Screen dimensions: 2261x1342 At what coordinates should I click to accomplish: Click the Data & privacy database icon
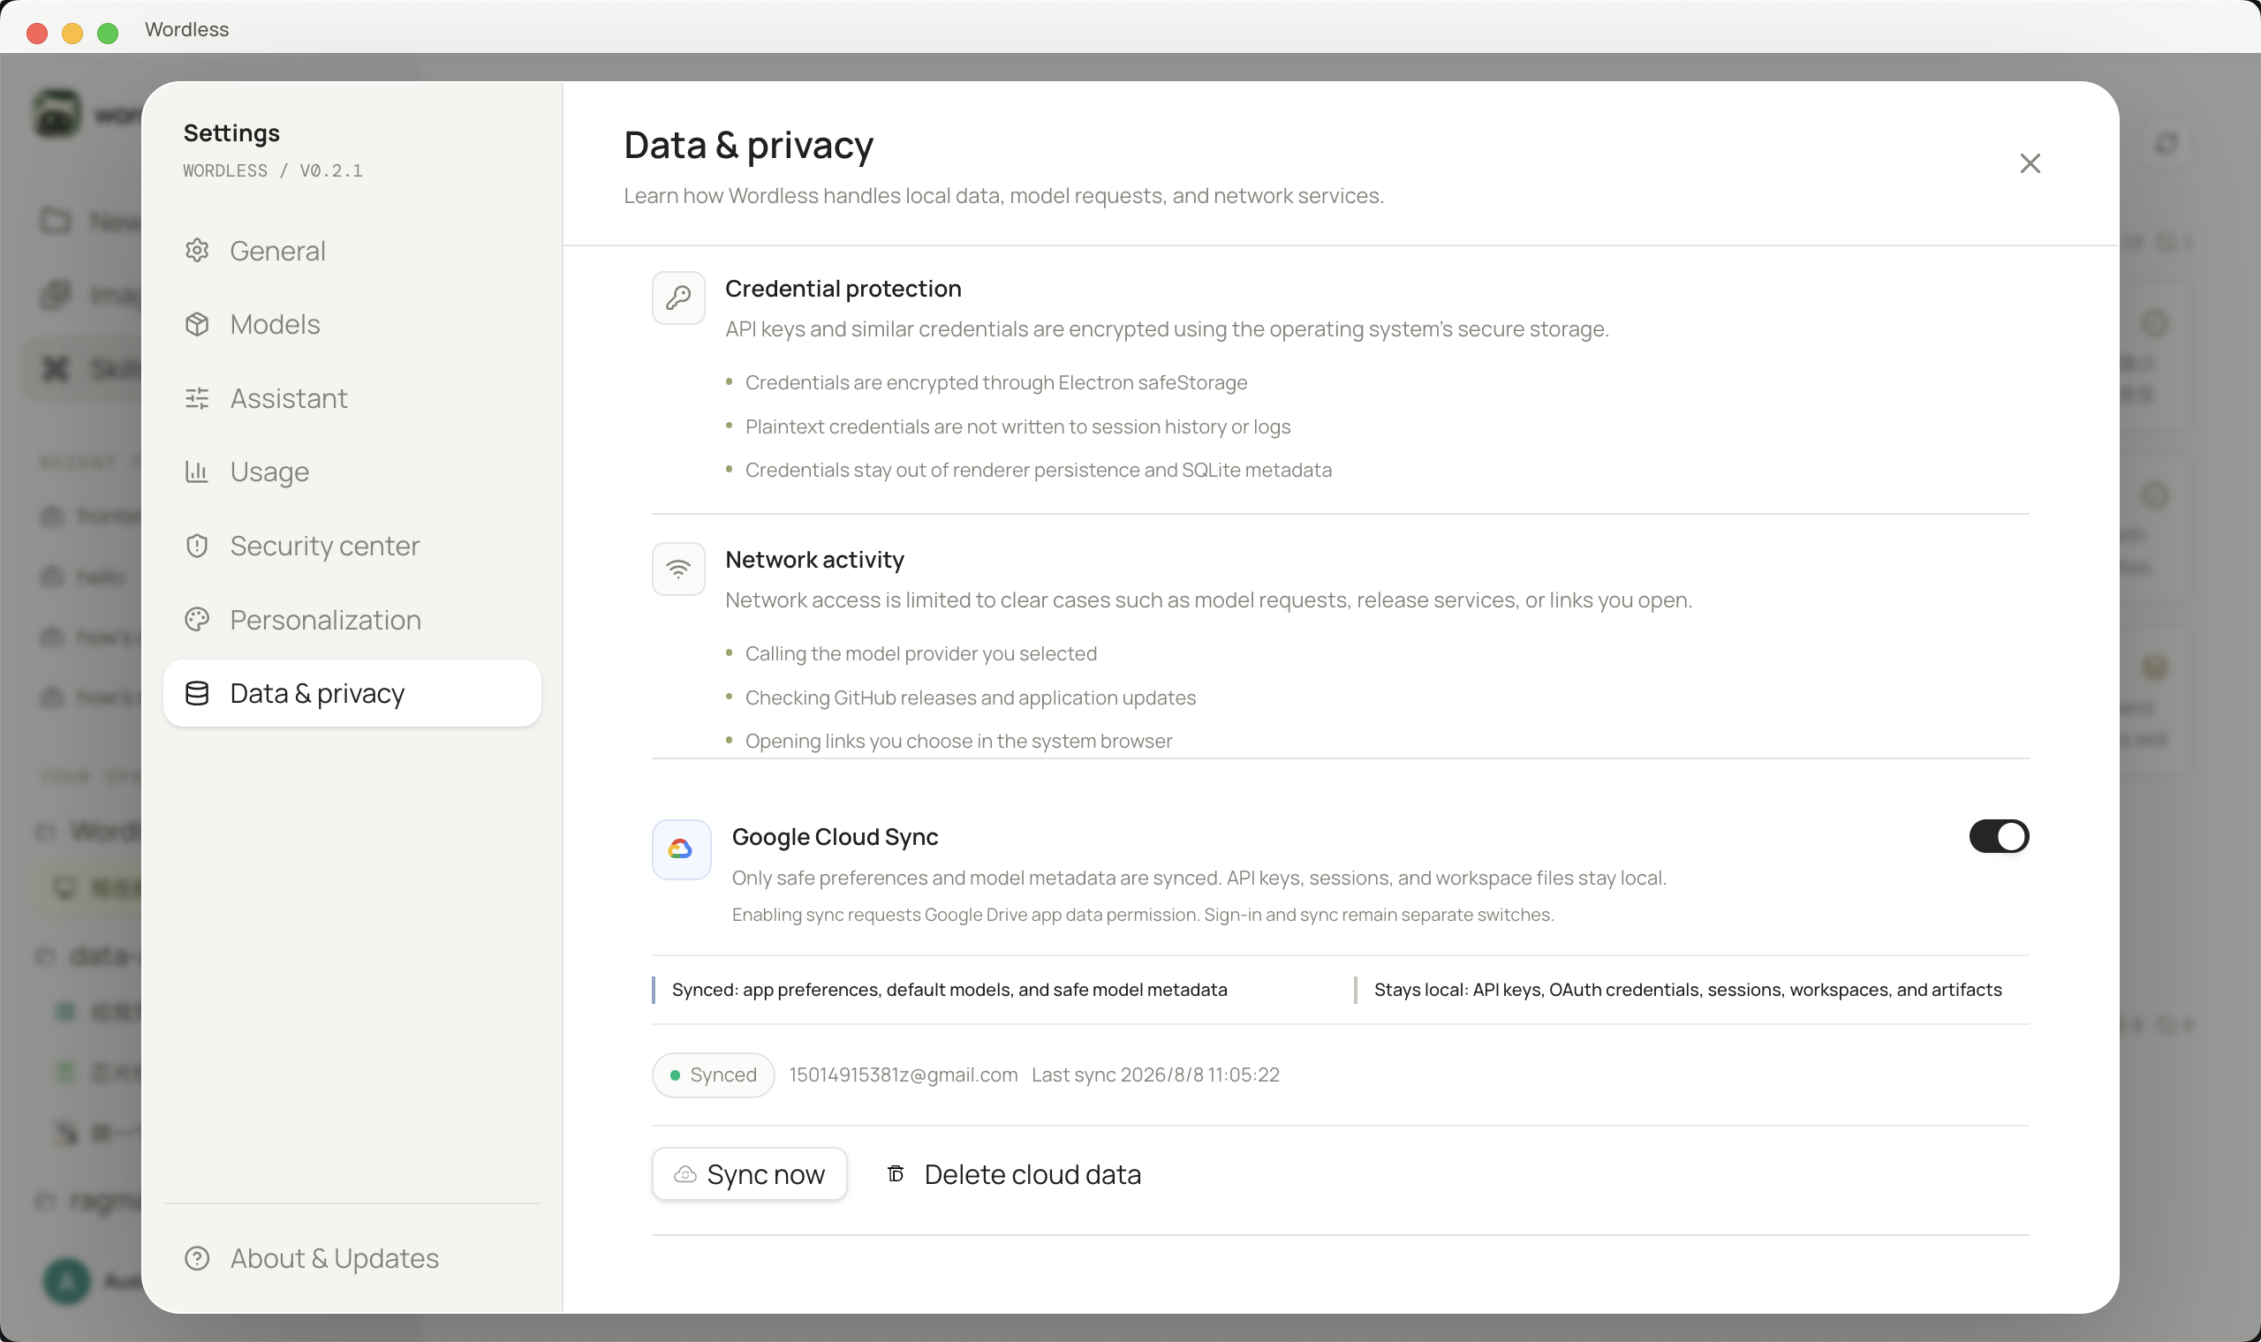(197, 694)
